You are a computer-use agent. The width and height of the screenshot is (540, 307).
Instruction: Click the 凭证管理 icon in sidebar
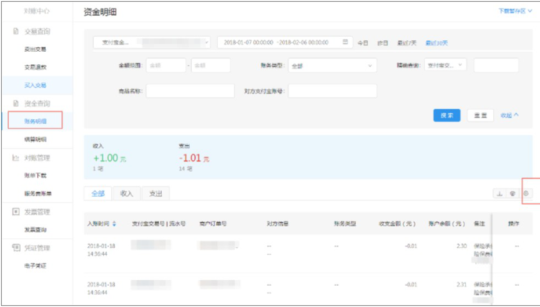coord(16,248)
